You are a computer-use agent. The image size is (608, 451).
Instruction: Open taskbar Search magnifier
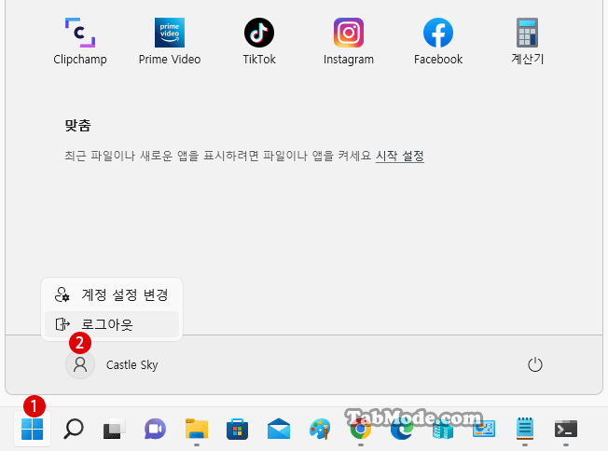[74, 429]
